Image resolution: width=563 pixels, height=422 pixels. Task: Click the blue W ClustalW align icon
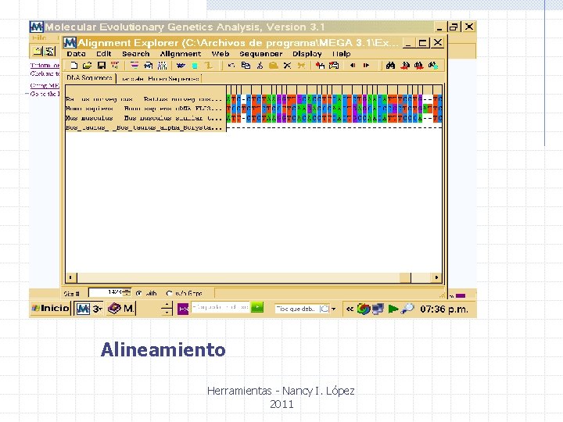tap(181, 66)
